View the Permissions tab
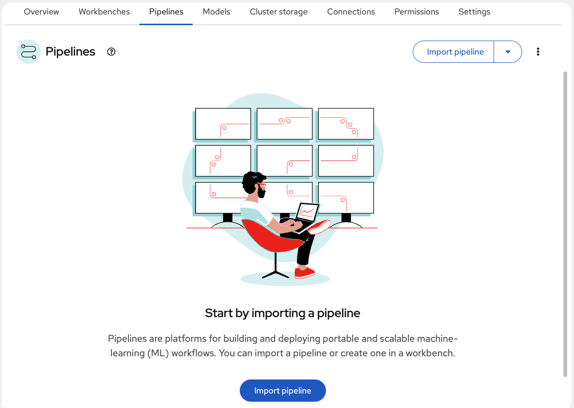This screenshot has height=408, width=574. pyautogui.click(x=416, y=12)
